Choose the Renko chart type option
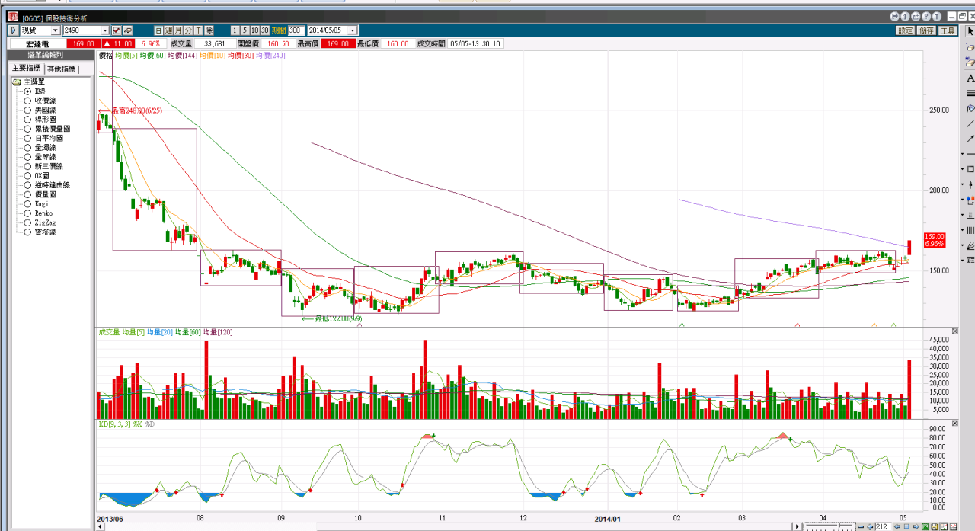 (x=28, y=213)
